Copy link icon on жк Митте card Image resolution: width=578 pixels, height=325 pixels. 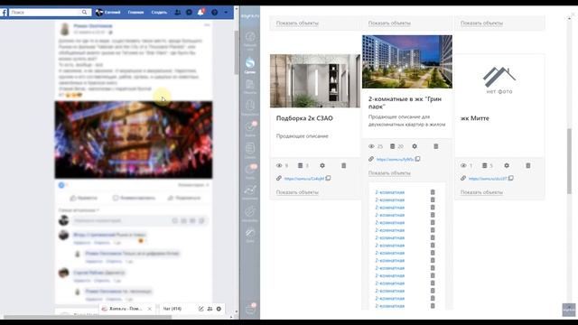[511, 178]
